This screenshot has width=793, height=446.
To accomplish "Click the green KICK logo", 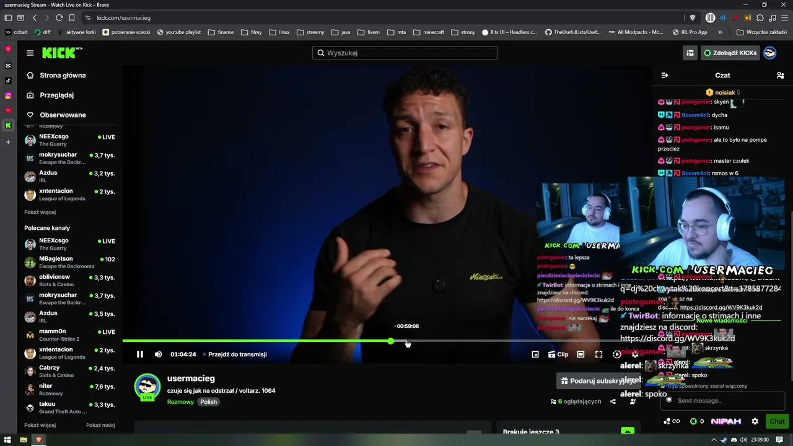I will pyautogui.click(x=62, y=53).
